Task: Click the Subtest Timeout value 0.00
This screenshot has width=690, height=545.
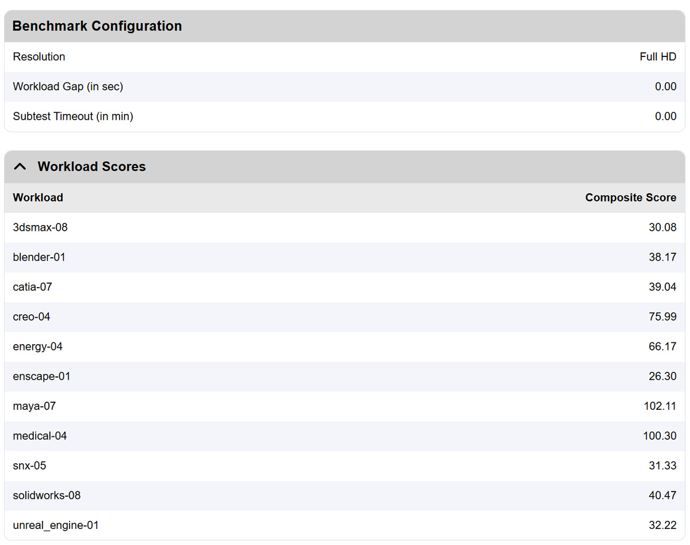Action: click(x=665, y=117)
